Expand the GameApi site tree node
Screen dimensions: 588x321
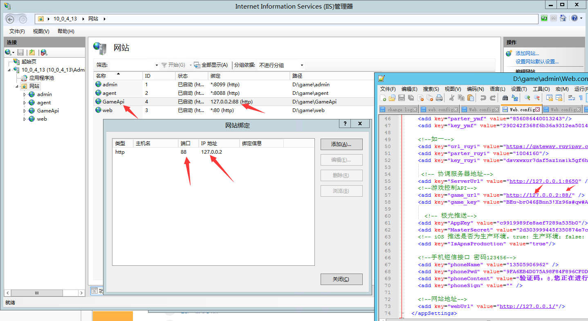25,111
